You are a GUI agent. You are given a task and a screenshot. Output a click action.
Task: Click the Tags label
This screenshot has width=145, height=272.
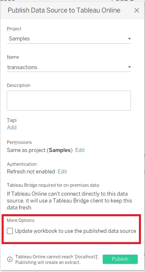click(x=12, y=120)
